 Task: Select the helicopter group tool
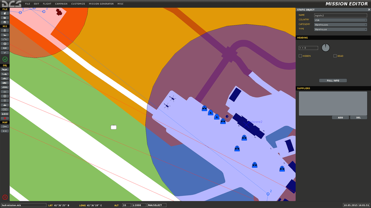[x=5, y=74]
